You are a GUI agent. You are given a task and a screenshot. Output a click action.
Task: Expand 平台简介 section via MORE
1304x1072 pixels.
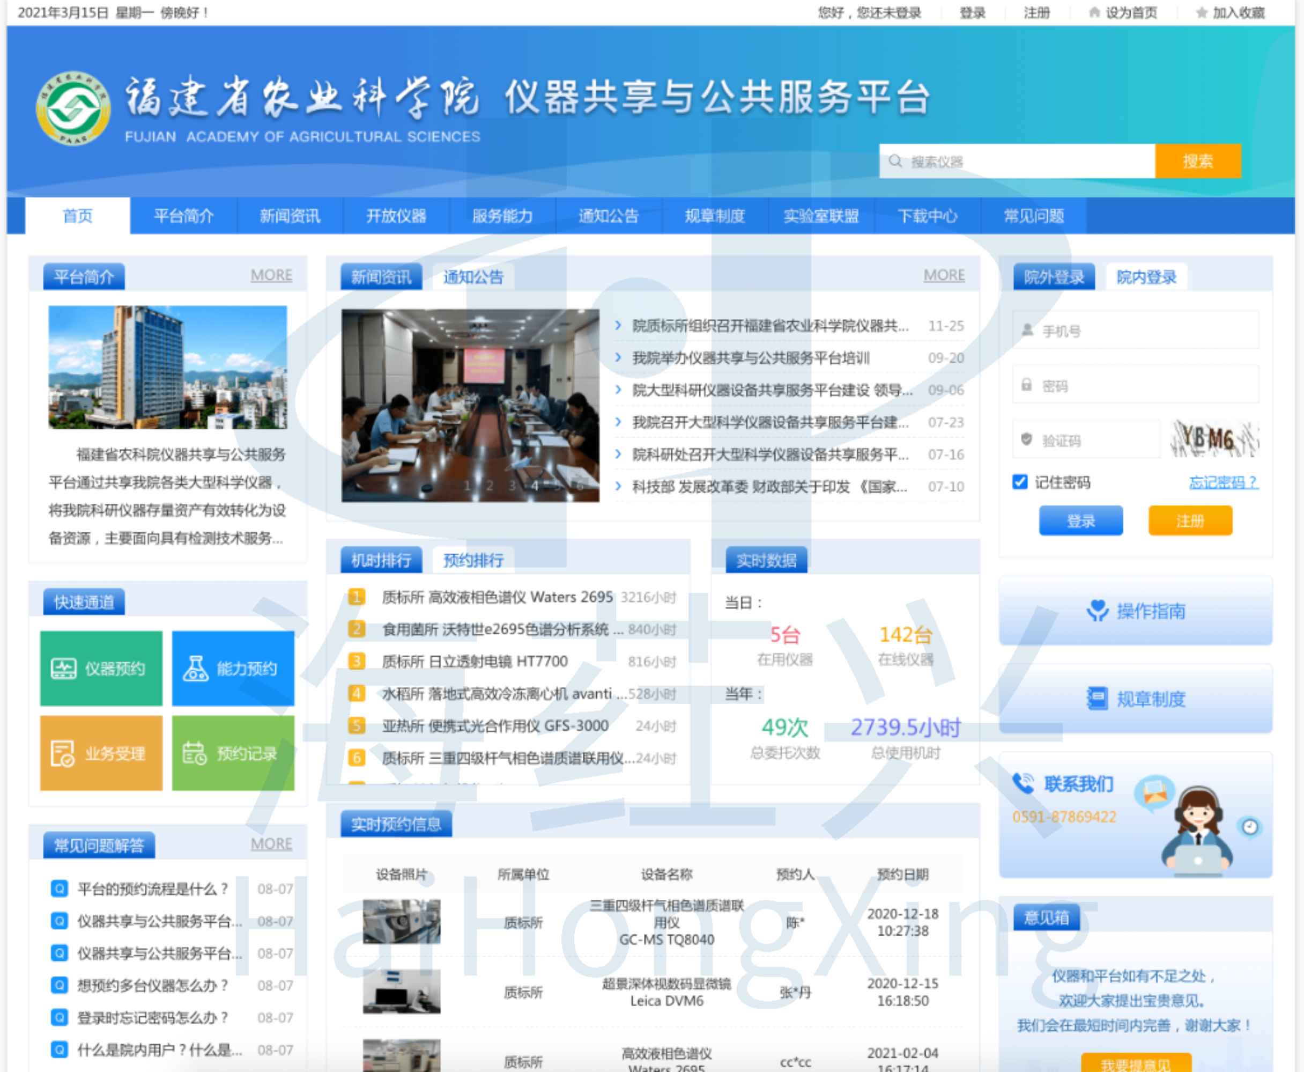(271, 275)
